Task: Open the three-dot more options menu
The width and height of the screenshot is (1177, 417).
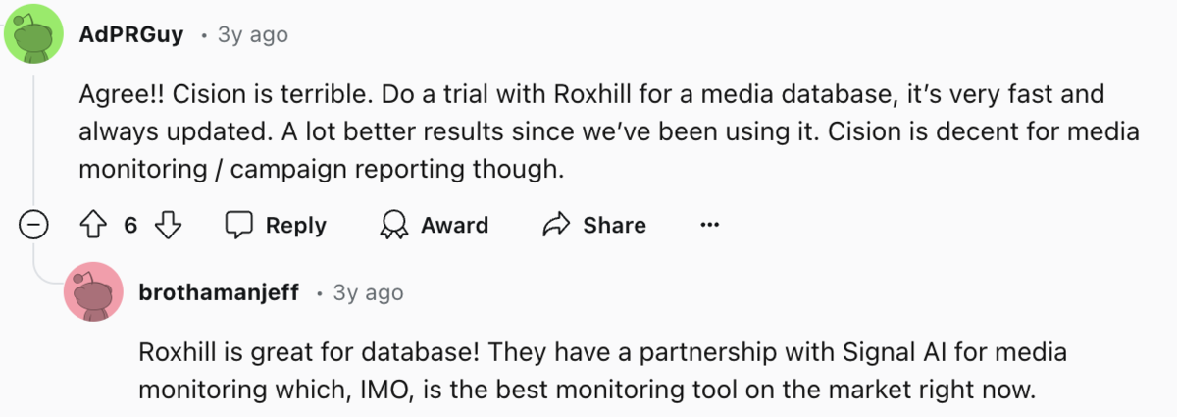Action: click(710, 225)
